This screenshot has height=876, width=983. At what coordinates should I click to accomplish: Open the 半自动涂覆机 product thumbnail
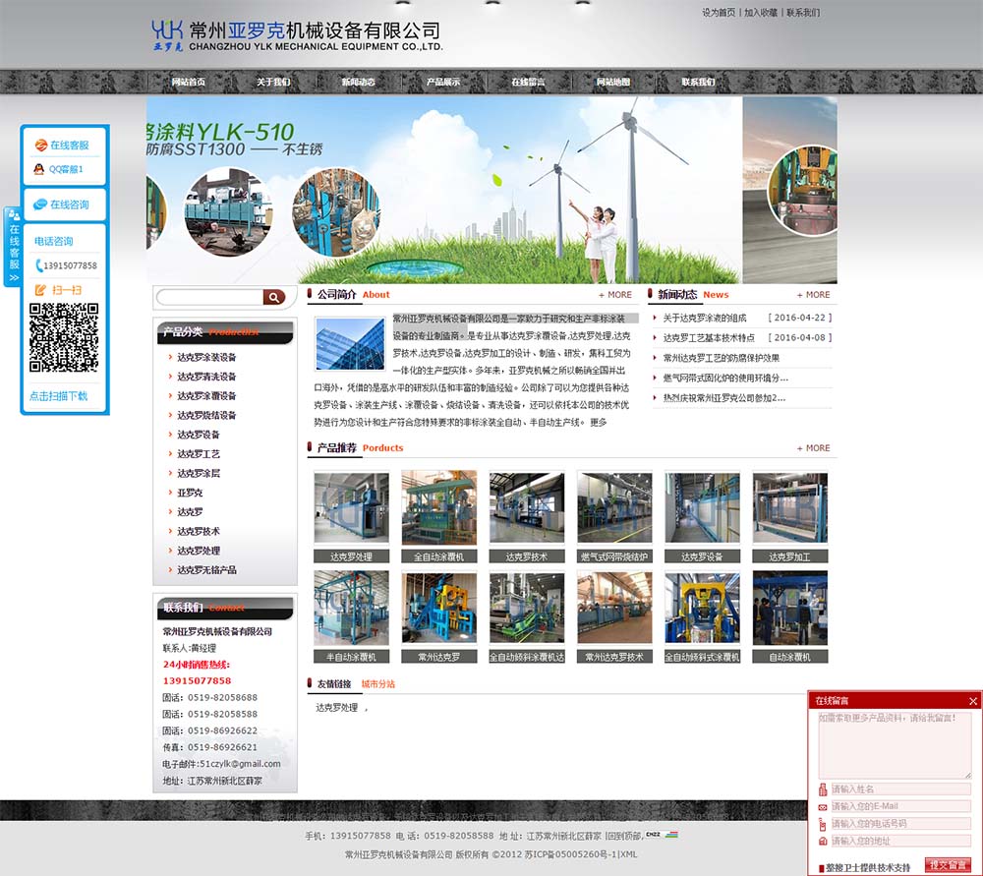351,608
